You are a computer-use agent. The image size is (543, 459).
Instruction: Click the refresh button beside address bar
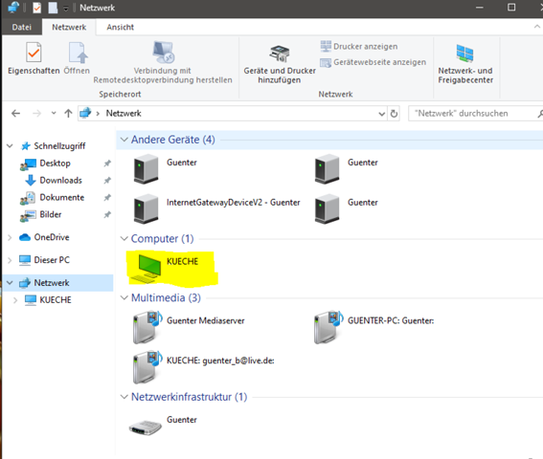coord(394,114)
